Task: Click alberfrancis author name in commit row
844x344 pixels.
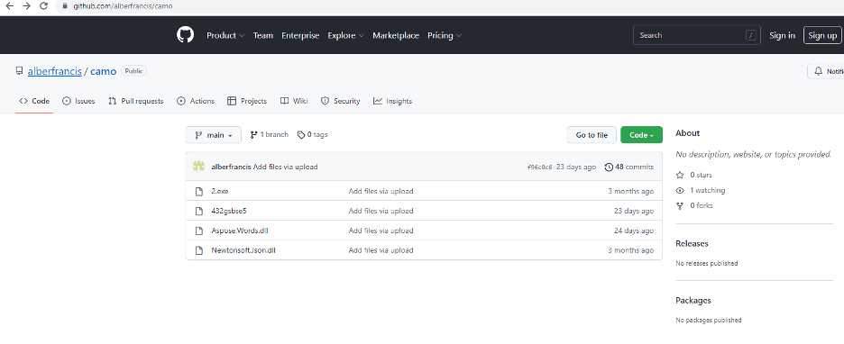Action: pyautogui.click(x=232, y=167)
